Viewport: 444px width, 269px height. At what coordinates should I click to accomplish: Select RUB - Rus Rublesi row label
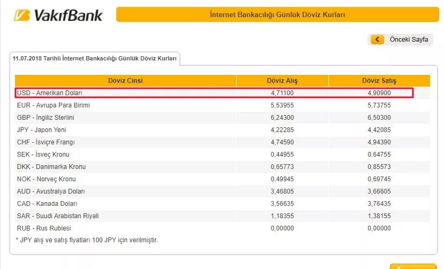[x=44, y=228]
